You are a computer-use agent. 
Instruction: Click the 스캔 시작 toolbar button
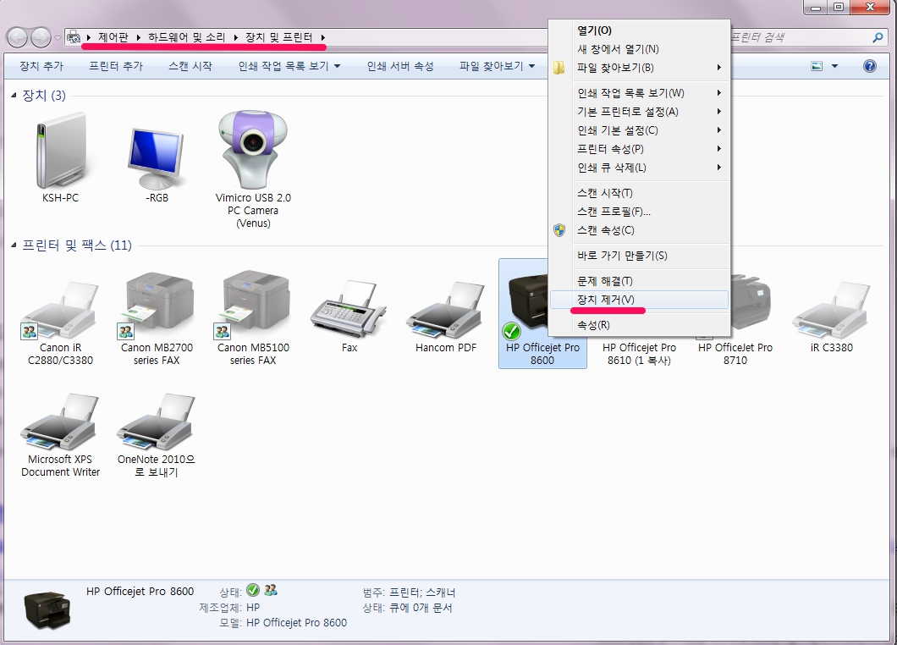tap(190, 66)
